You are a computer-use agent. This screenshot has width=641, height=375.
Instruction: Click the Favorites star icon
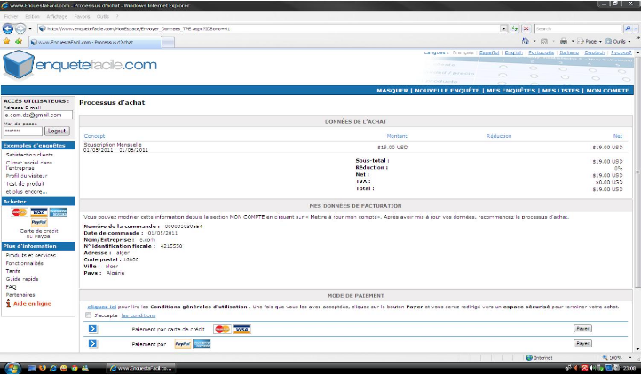[x=6, y=42]
